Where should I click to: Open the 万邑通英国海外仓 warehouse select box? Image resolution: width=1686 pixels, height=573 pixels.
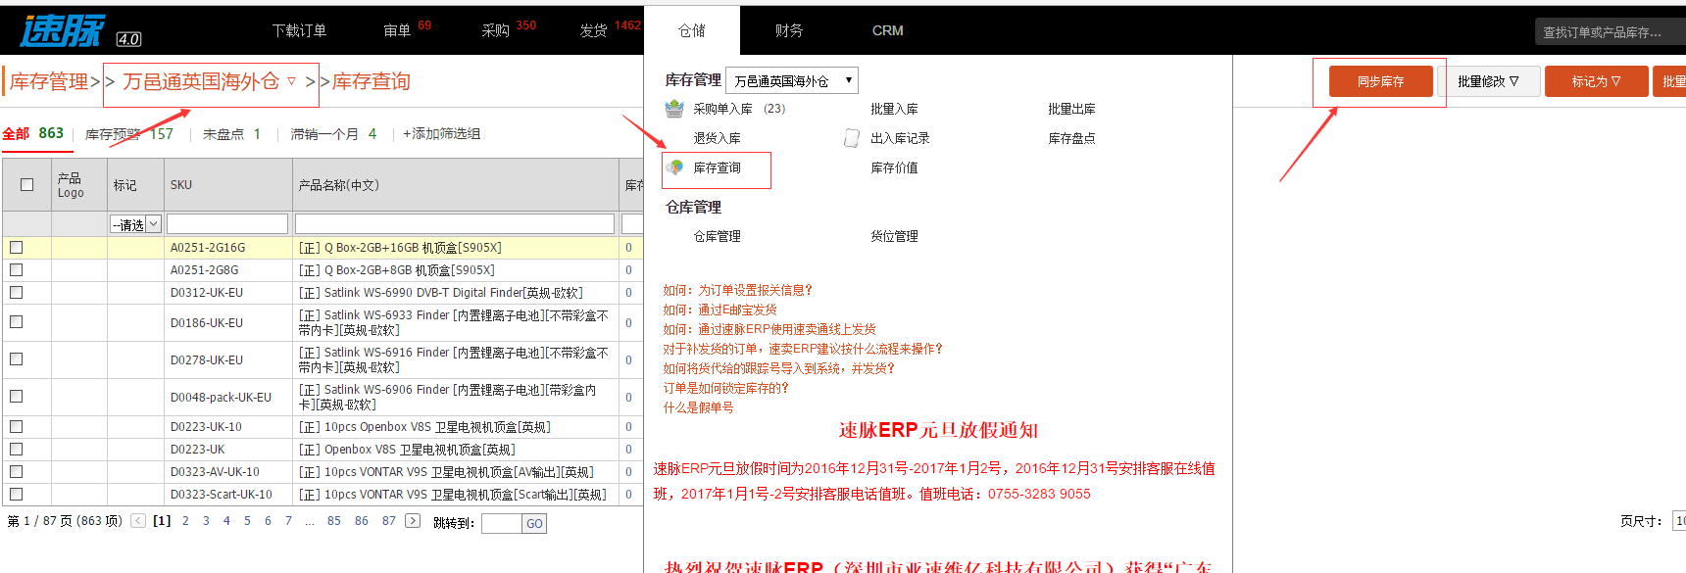pyautogui.click(x=792, y=80)
